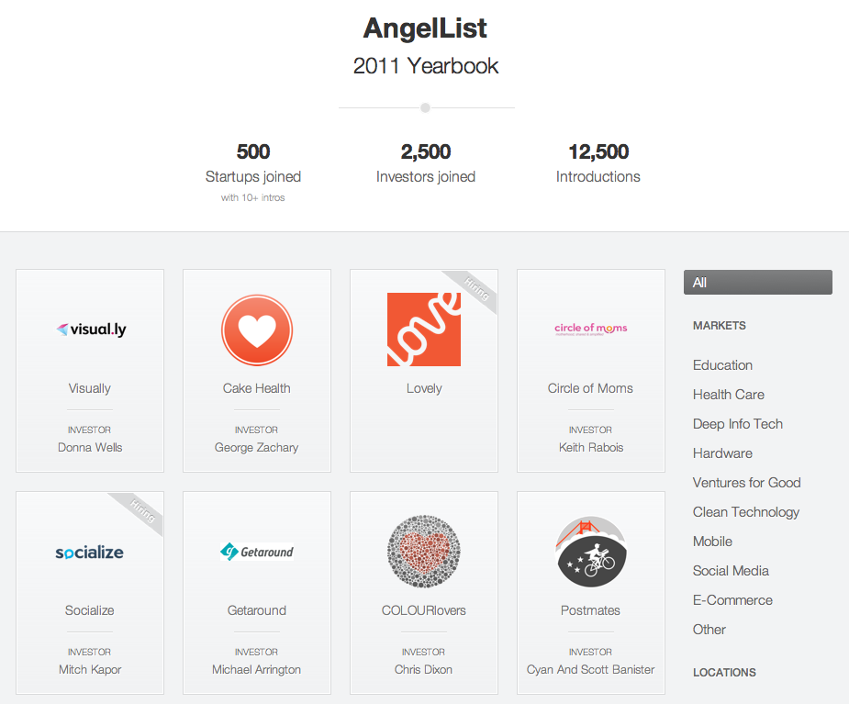Select Ventures for Good filter

click(746, 483)
